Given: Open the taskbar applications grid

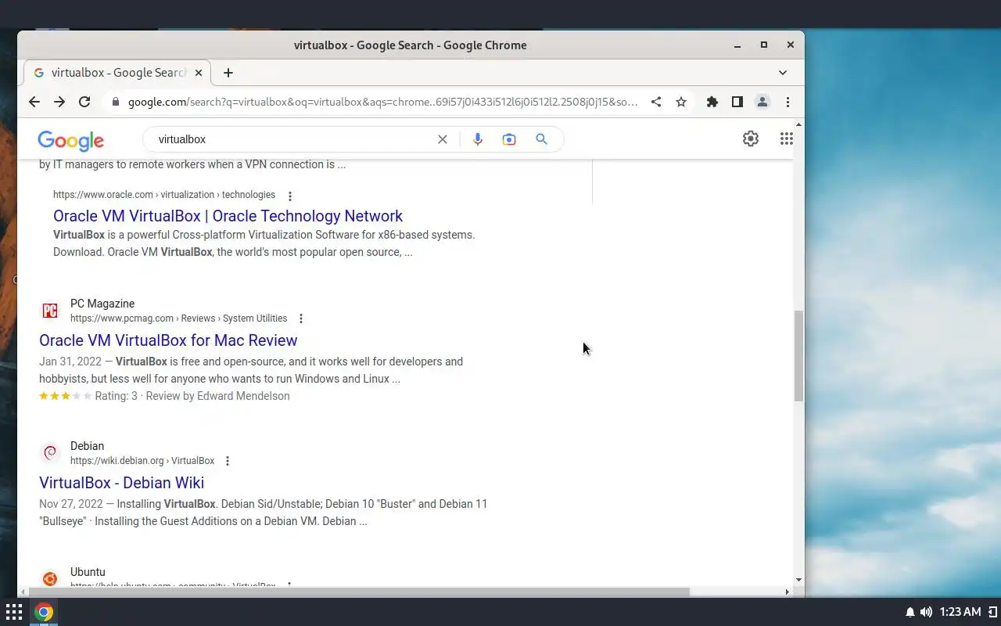Looking at the screenshot, I should pyautogui.click(x=14, y=612).
